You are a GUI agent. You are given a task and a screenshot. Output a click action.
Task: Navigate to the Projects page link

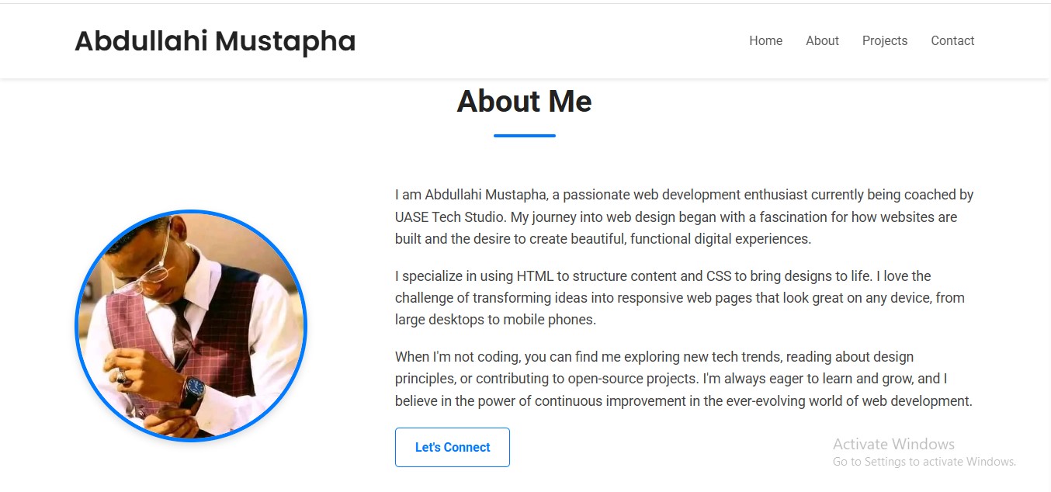pos(884,41)
